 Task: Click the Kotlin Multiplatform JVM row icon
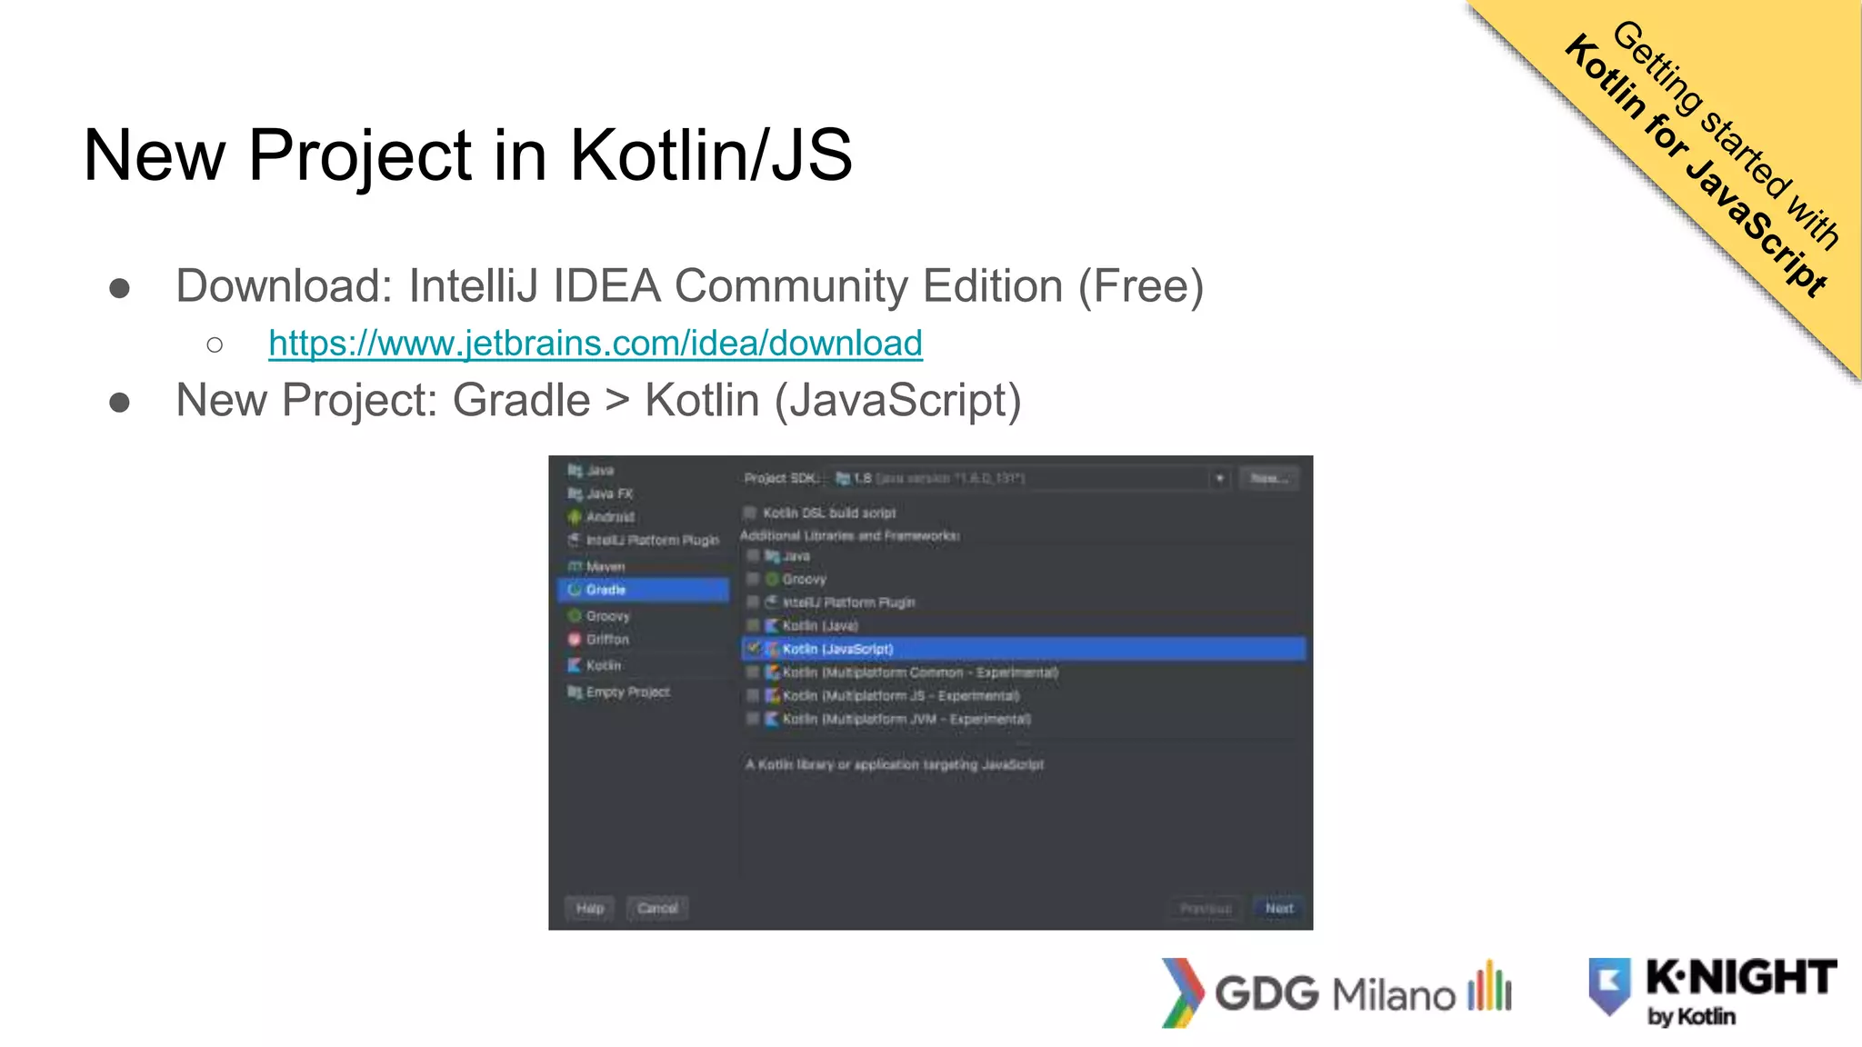coord(772,719)
